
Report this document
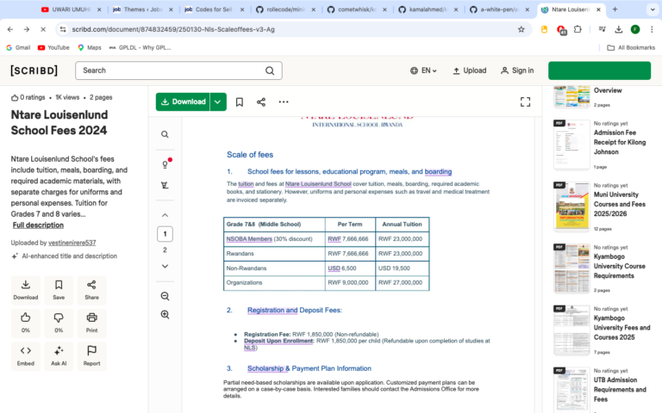[91, 356]
